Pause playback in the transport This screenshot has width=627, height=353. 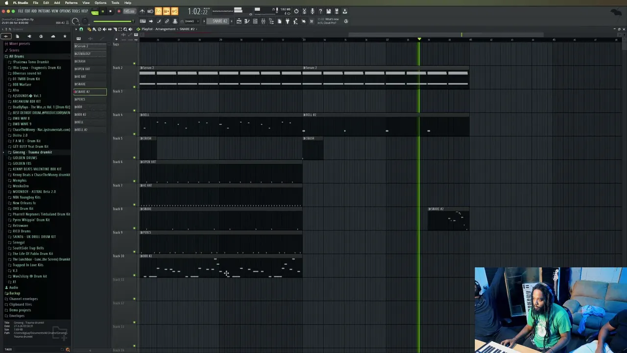coord(103,11)
